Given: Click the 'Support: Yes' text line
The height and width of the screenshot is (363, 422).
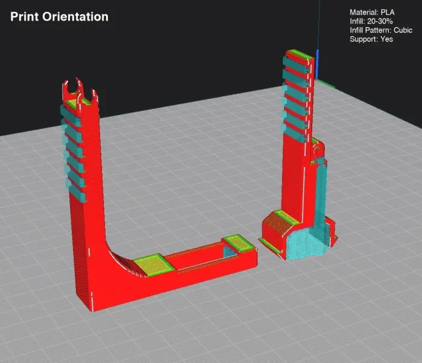Looking at the screenshot, I should coord(371,39).
